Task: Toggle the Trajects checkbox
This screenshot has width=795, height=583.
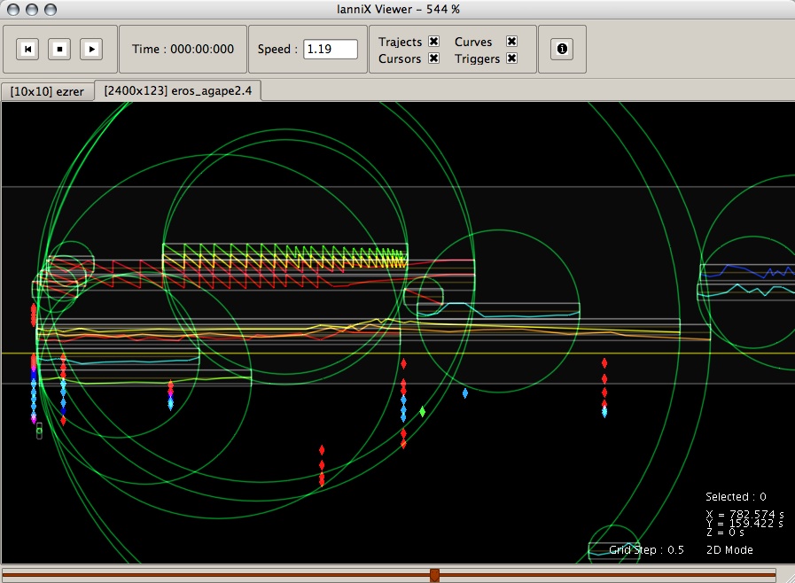Action: pyautogui.click(x=434, y=41)
